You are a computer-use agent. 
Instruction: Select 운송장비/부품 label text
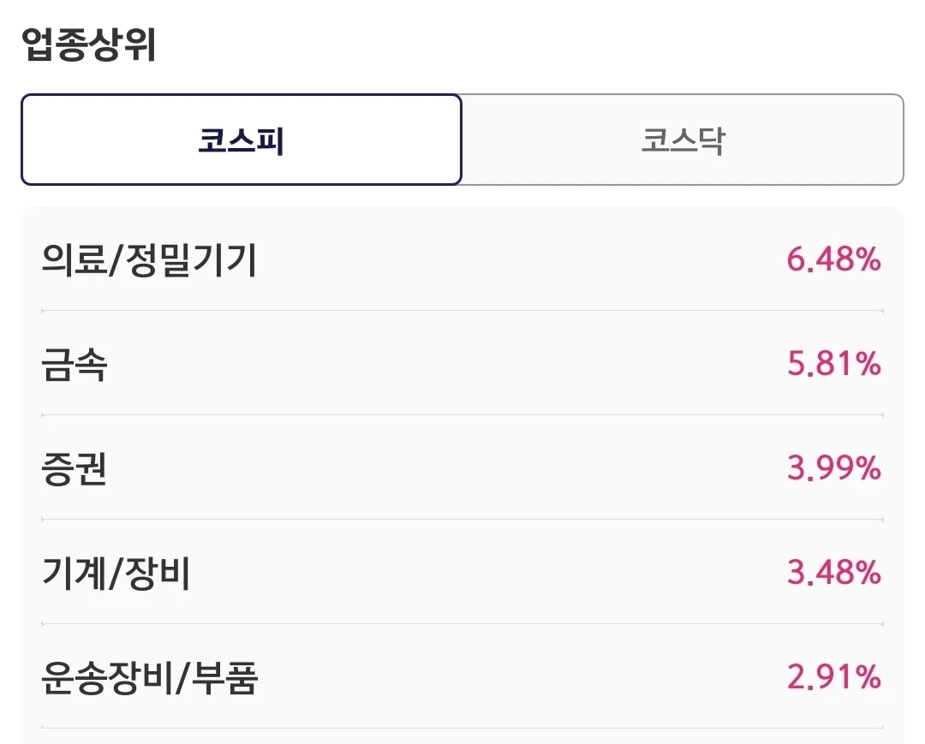[150, 677]
